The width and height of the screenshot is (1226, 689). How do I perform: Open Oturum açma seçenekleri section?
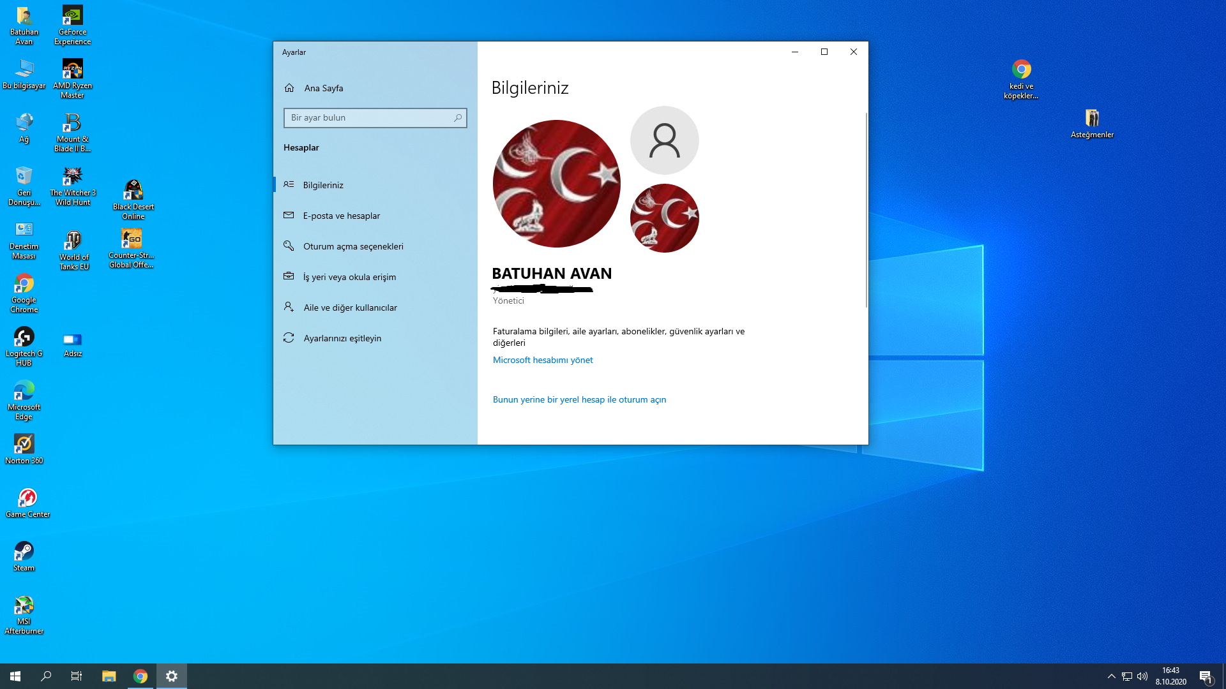pyautogui.click(x=353, y=246)
